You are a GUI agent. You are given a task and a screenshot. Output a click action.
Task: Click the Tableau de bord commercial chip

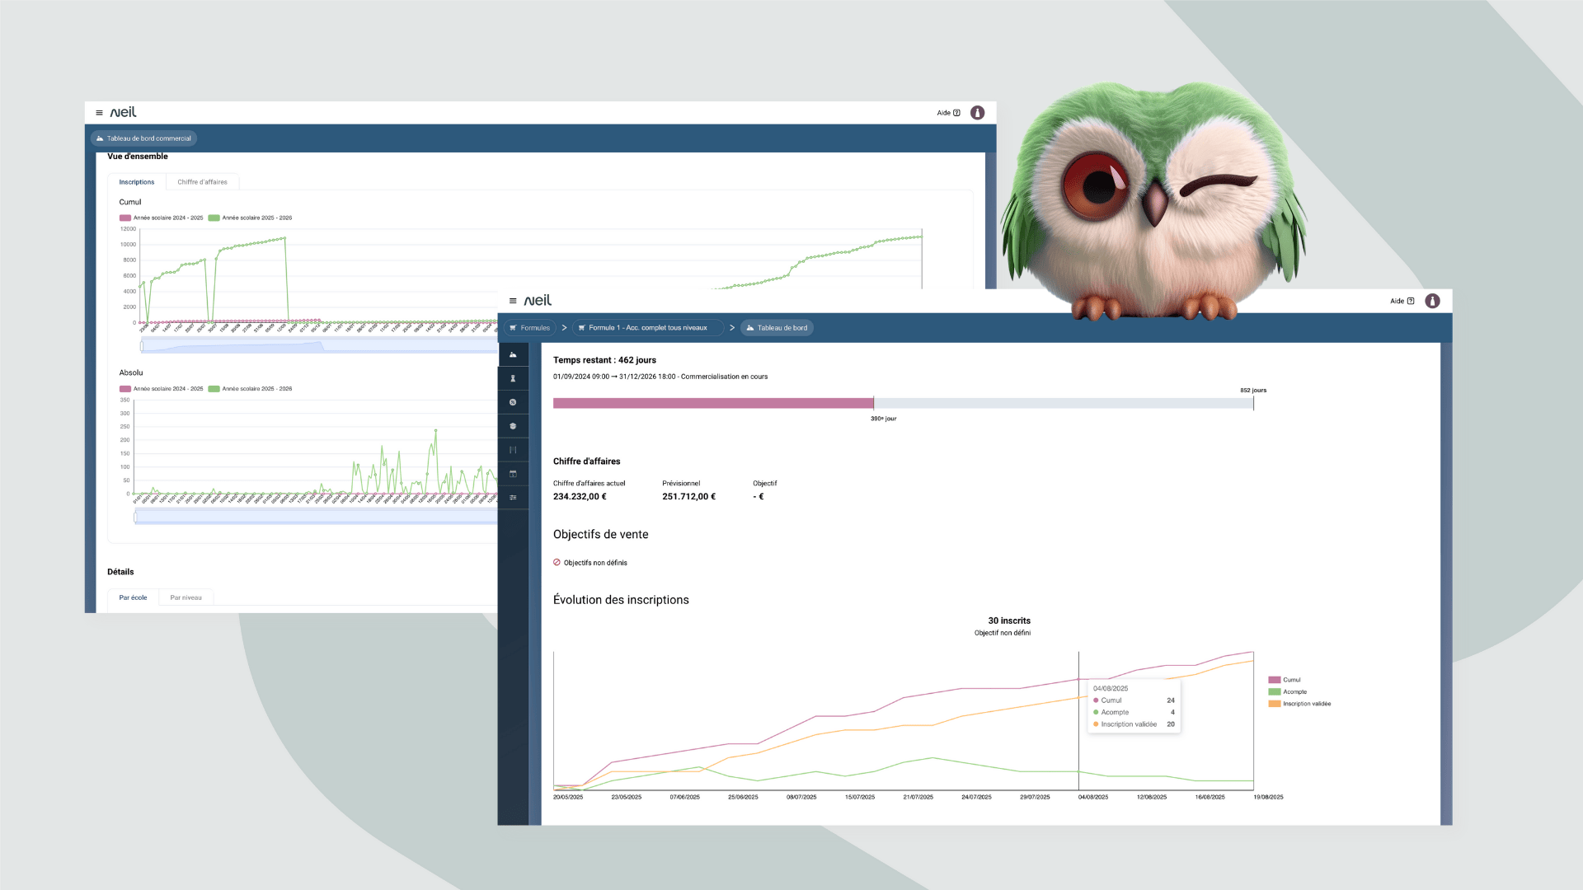pos(143,138)
